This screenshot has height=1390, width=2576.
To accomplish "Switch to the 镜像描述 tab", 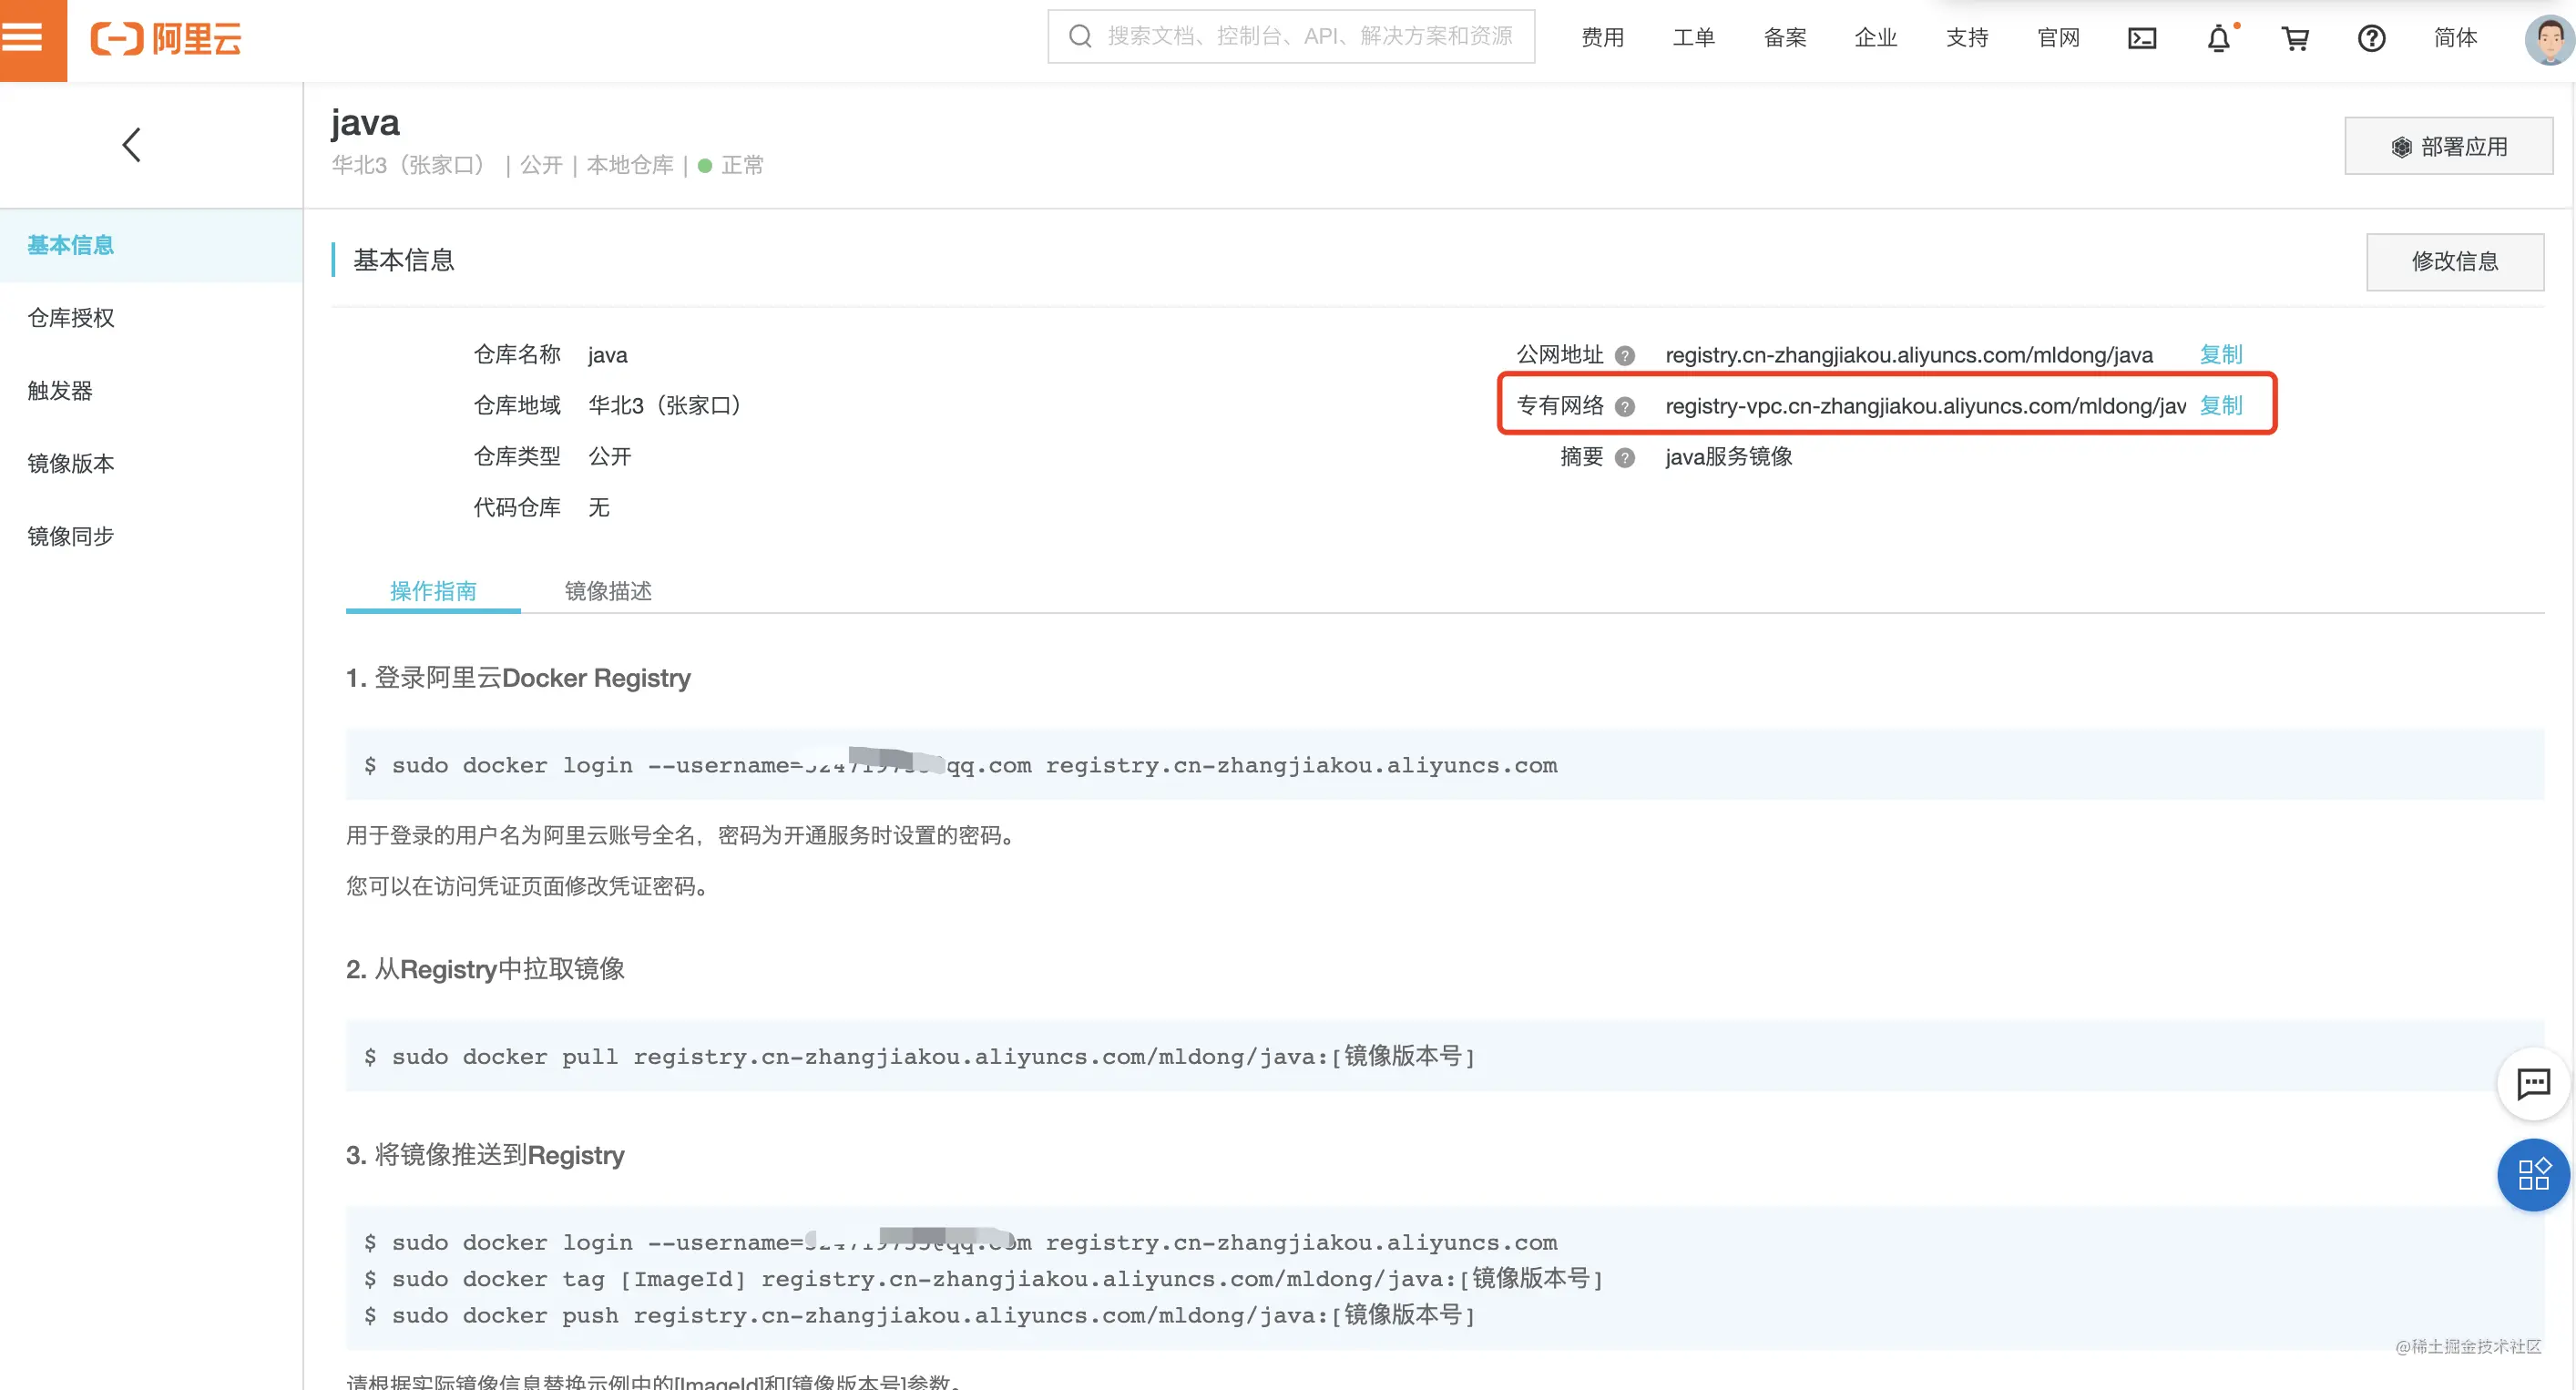I will click(x=608, y=591).
